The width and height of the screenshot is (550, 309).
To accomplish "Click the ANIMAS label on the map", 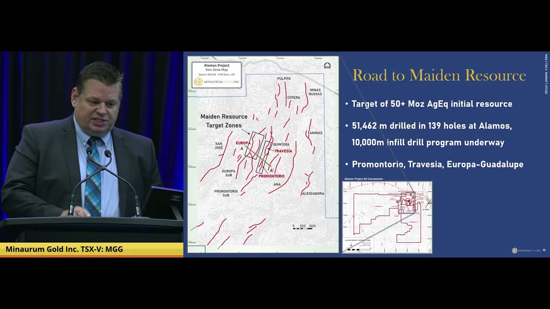I will pos(316,133).
